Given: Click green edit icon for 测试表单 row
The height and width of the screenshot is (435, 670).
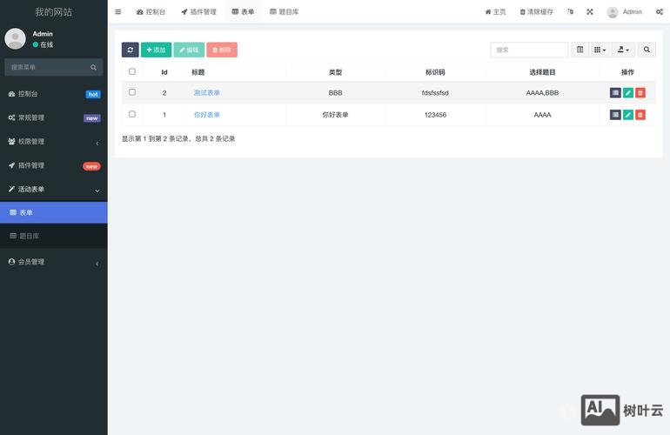Looking at the screenshot, I should coord(628,93).
